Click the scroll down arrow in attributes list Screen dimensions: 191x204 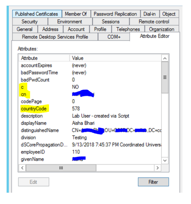(165, 161)
